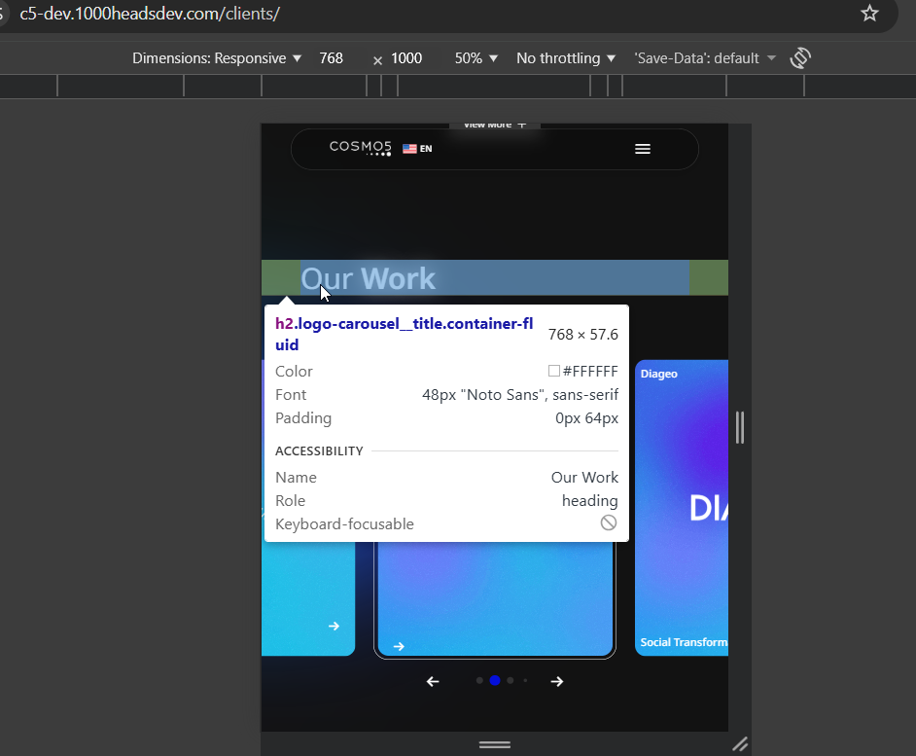Viewport: 916px width, 756px height.
Task: Open the 50% zoom dropdown
Action: (476, 57)
